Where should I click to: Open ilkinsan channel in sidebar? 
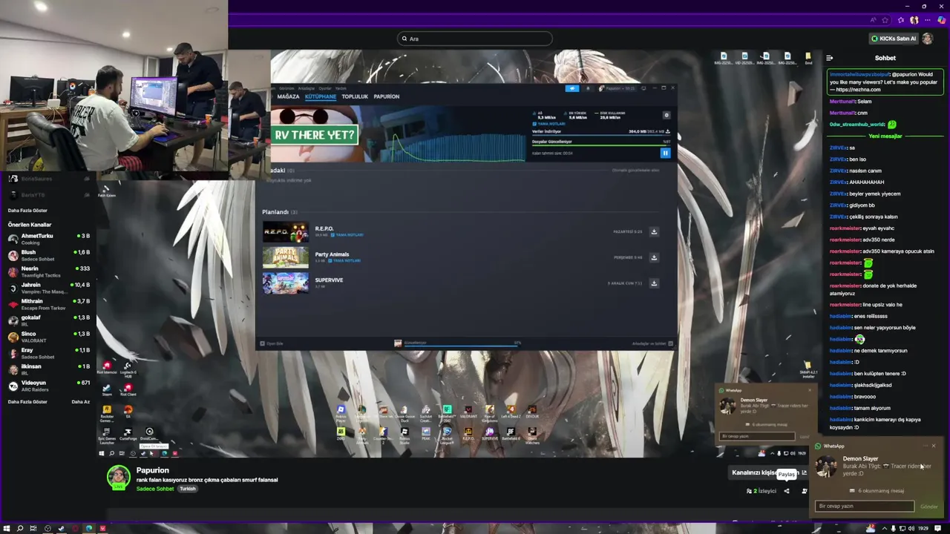click(47, 369)
